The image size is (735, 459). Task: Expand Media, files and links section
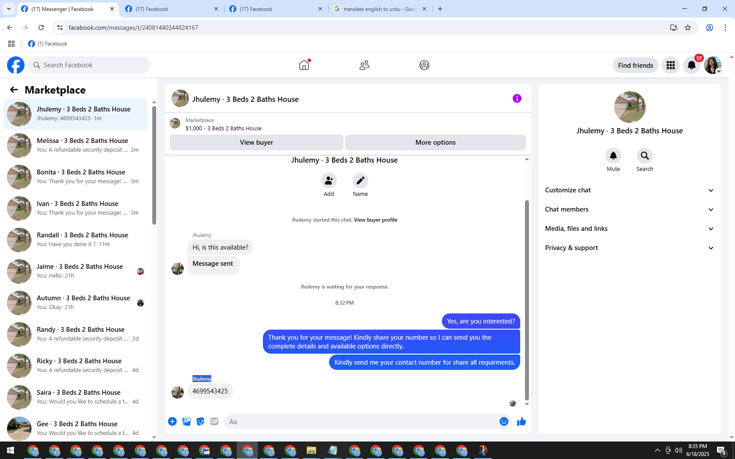pos(630,229)
